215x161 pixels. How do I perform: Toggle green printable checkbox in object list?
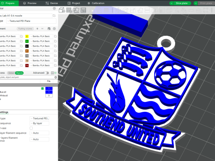point(43,89)
